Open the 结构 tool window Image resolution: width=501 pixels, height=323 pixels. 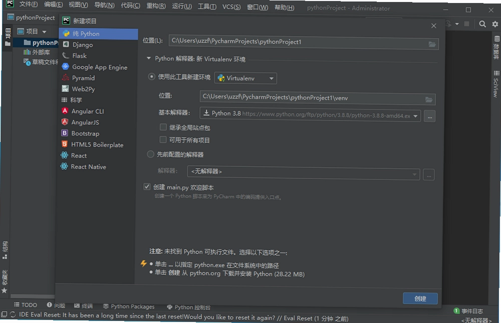coord(5,250)
